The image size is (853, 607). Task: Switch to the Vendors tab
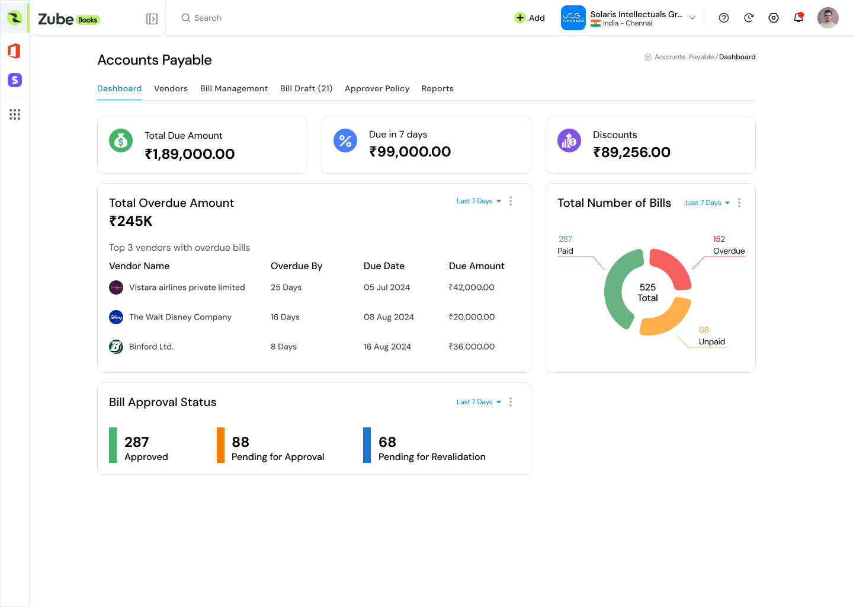pyautogui.click(x=171, y=88)
